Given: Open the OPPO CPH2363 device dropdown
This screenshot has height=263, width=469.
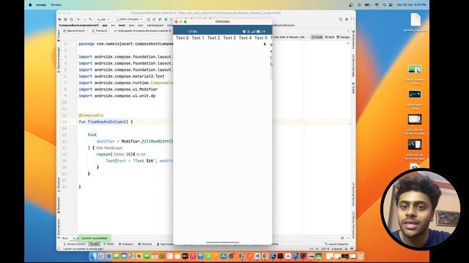Looking at the screenshot, I should click(x=129, y=20).
